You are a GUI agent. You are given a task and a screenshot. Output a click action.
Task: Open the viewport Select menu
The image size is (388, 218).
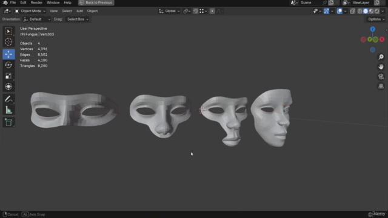[x=67, y=11]
